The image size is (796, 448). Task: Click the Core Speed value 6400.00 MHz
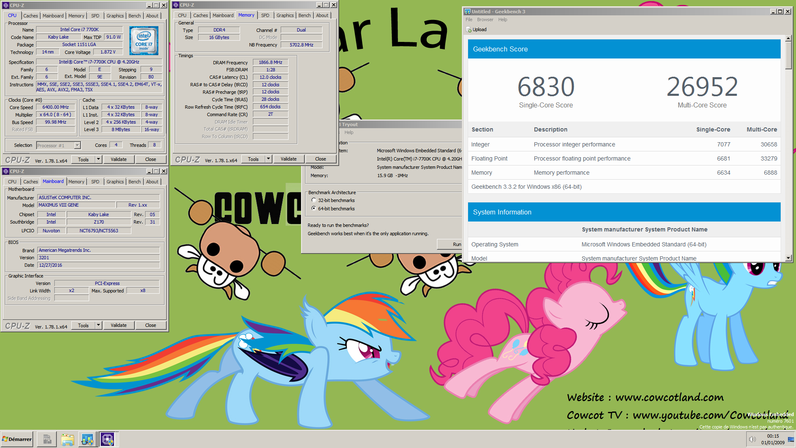(56, 107)
